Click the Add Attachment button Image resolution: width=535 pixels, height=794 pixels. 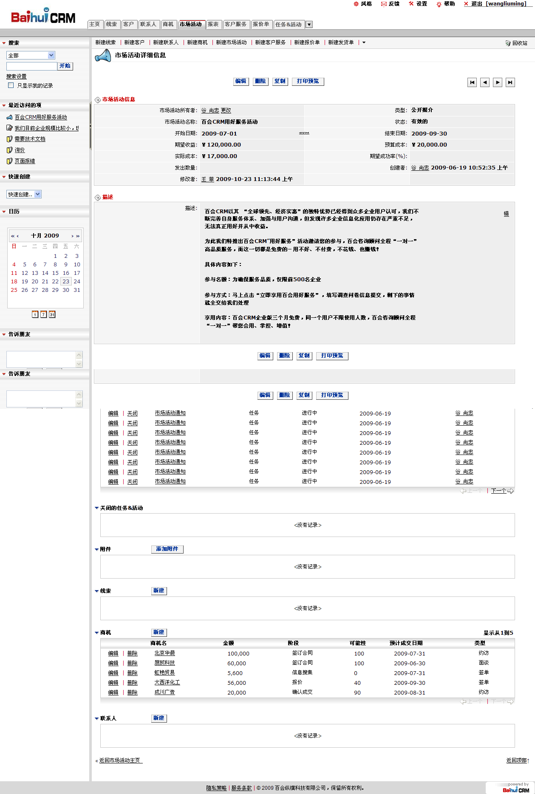[x=167, y=549]
